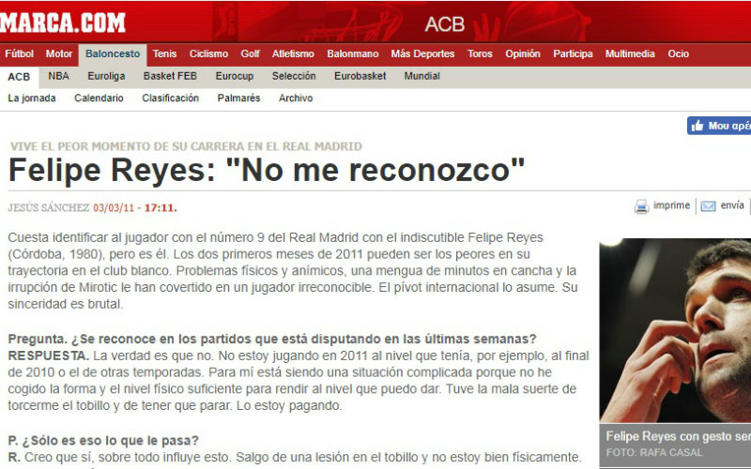Click the Archivo link
This screenshot has height=469, width=751.
click(x=296, y=98)
